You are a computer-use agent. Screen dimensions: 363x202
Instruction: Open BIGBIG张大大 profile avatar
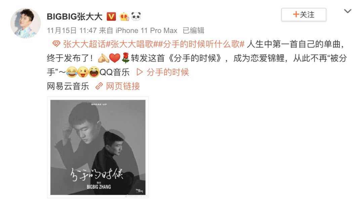click(26, 23)
